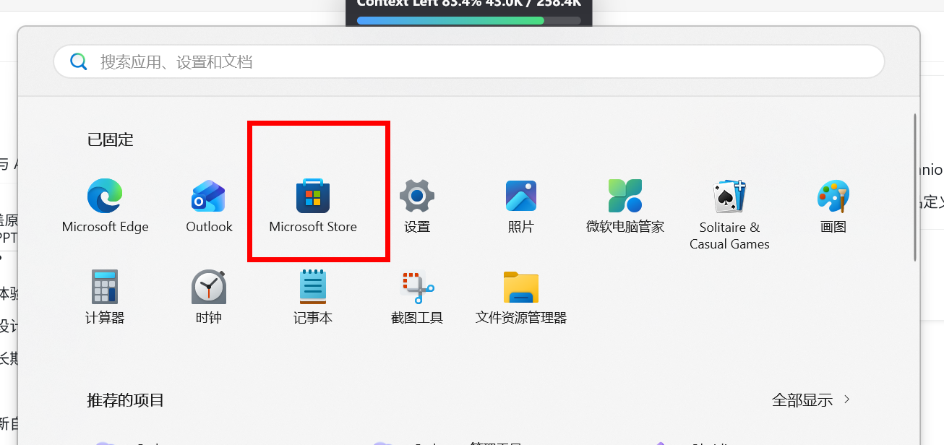Launch 记事本 (Notepad)

point(313,297)
